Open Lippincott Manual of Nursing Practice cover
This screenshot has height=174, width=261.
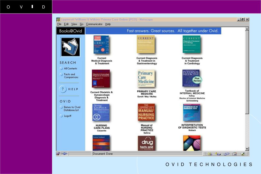coord(146,112)
